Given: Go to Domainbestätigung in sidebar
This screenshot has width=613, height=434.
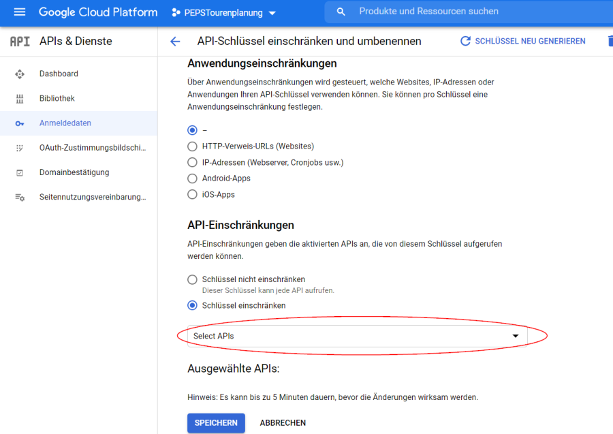Looking at the screenshot, I should click(x=74, y=173).
